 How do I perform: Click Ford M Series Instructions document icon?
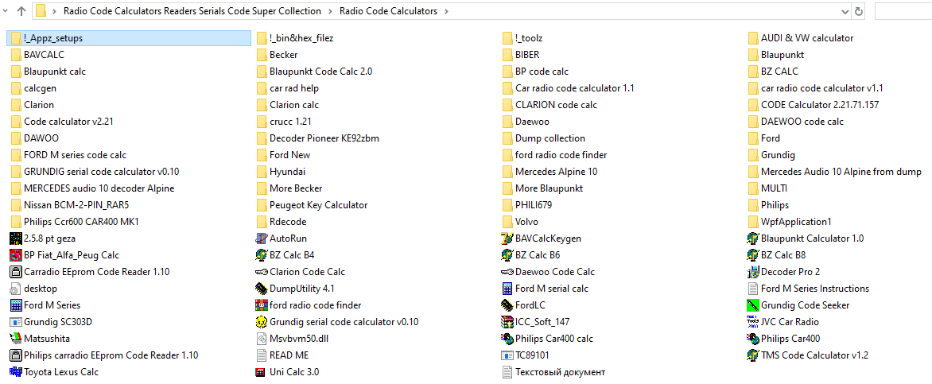[x=752, y=289]
